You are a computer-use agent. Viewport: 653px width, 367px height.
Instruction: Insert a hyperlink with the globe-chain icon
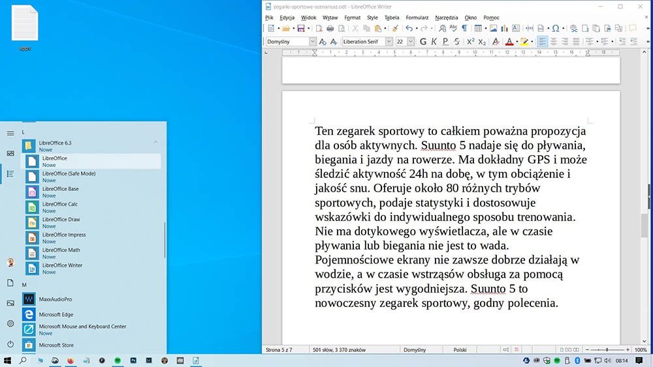(574, 28)
